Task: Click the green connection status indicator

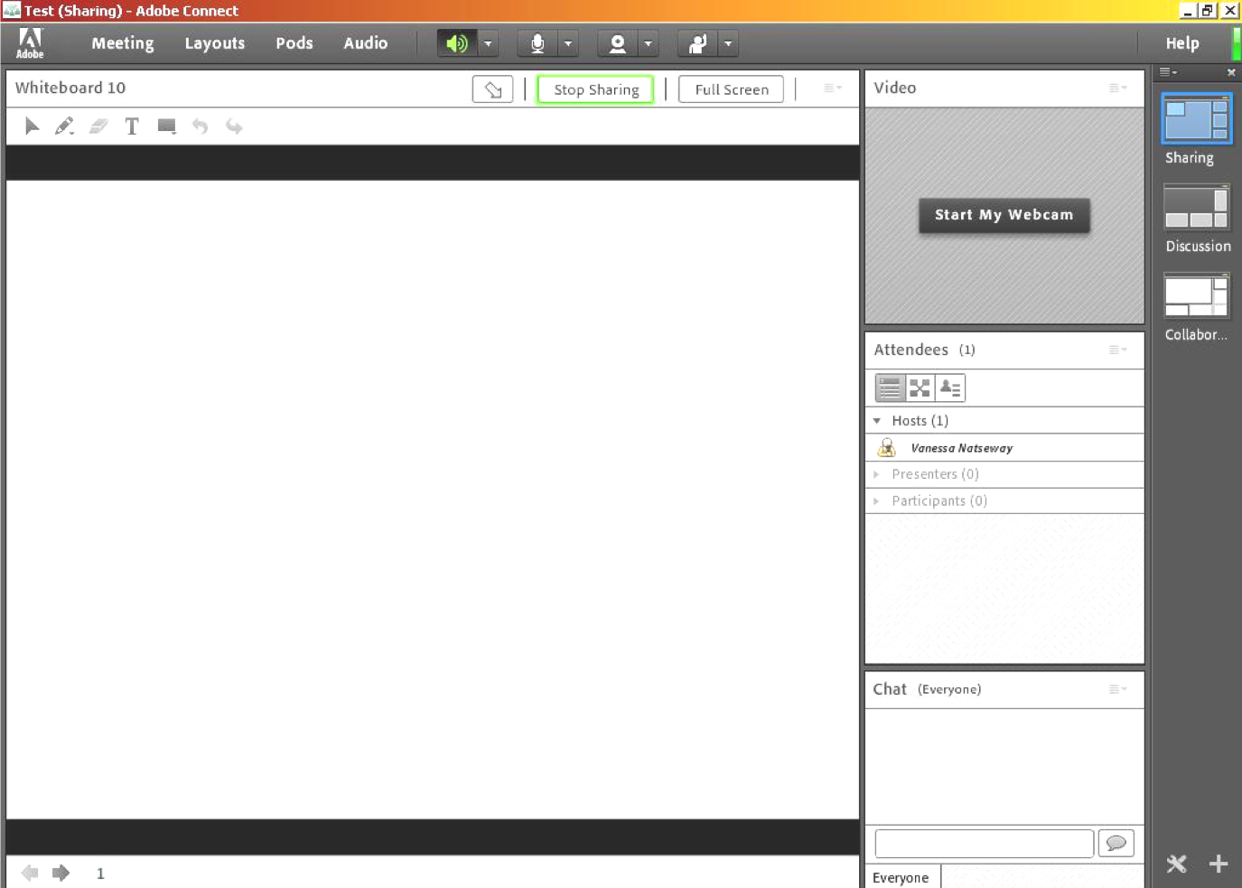Action: [x=1237, y=43]
